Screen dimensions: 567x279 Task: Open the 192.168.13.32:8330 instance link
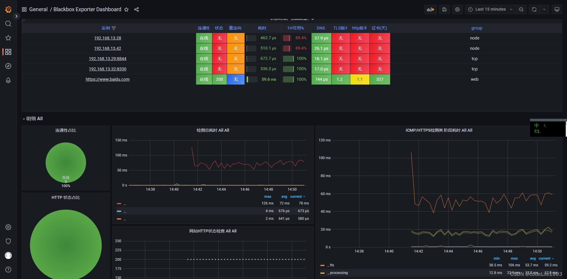point(107,69)
